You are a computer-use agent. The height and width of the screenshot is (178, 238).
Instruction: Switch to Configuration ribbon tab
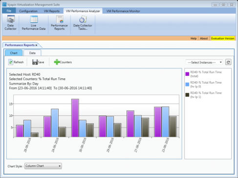point(28,11)
